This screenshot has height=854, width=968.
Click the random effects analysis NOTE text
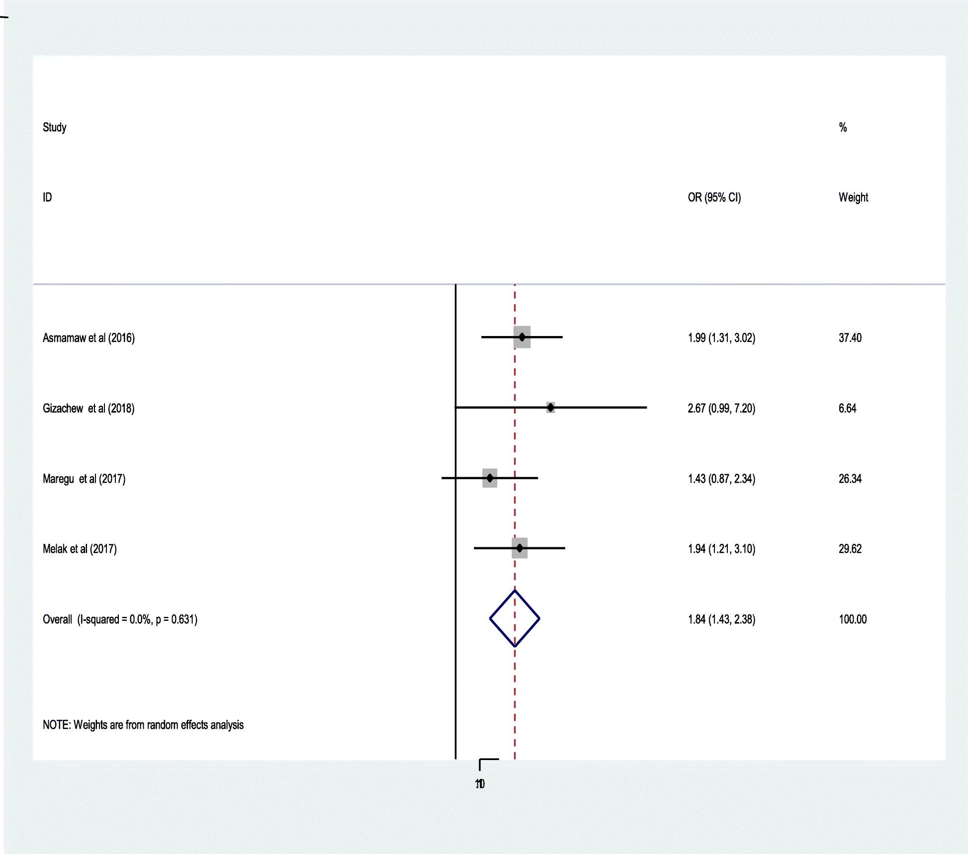[143, 725]
